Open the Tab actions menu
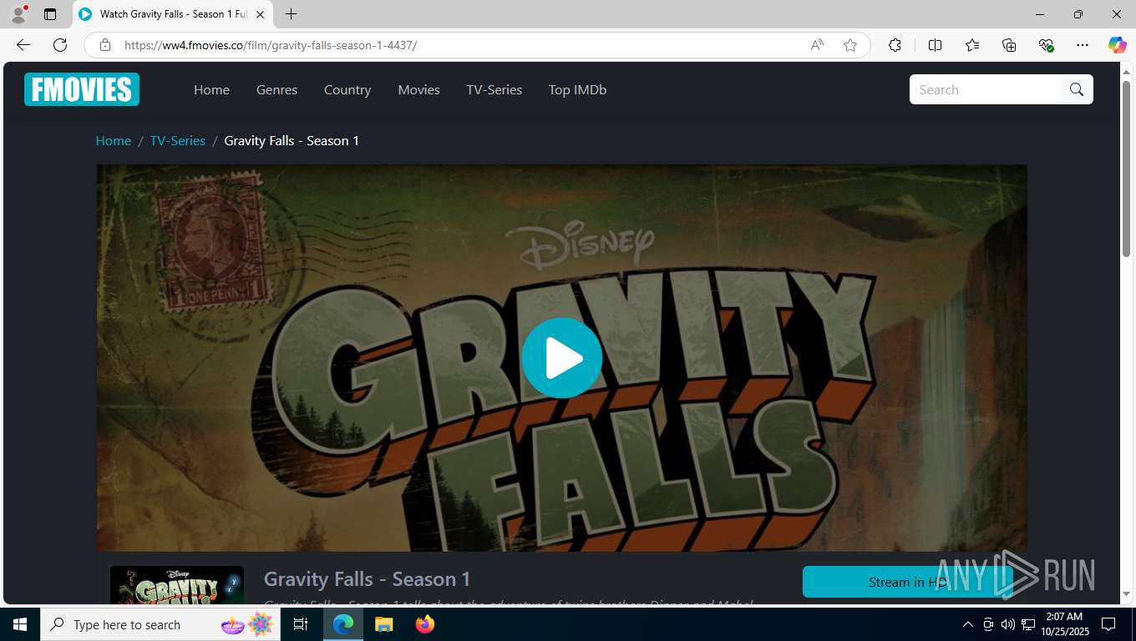The image size is (1136, 641). [x=50, y=14]
